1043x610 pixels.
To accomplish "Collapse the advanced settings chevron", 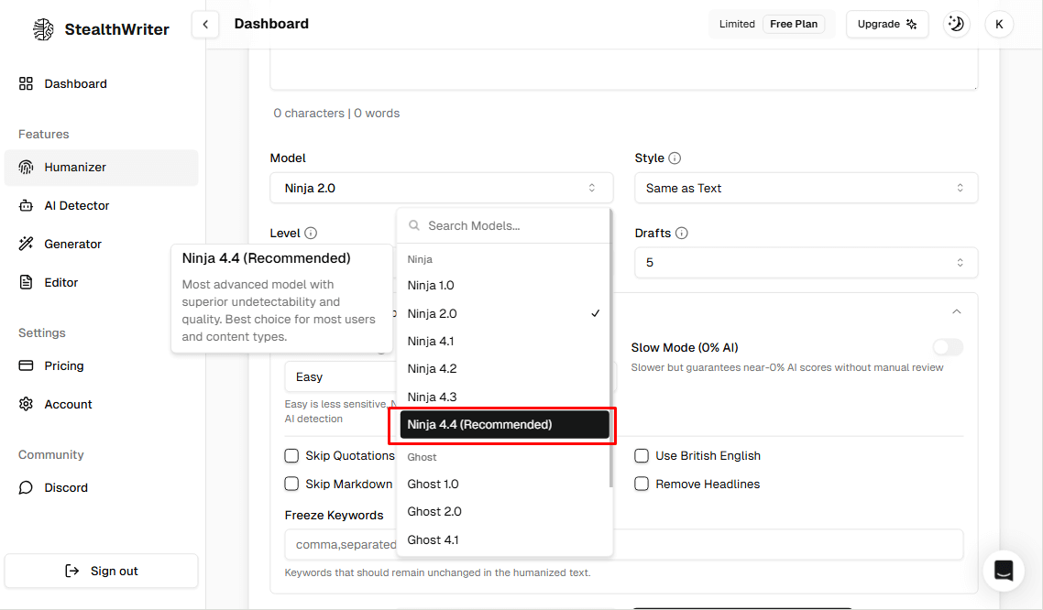I will tap(957, 311).
